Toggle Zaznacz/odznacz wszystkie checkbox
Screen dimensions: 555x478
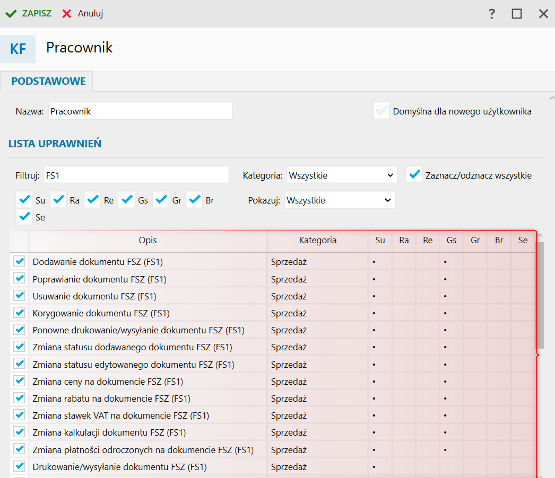tap(414, 175)
